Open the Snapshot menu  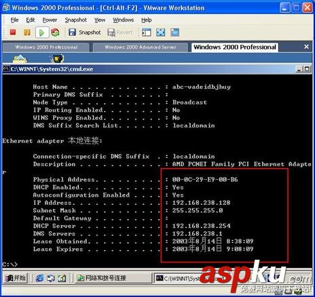(x=75, y=20)
